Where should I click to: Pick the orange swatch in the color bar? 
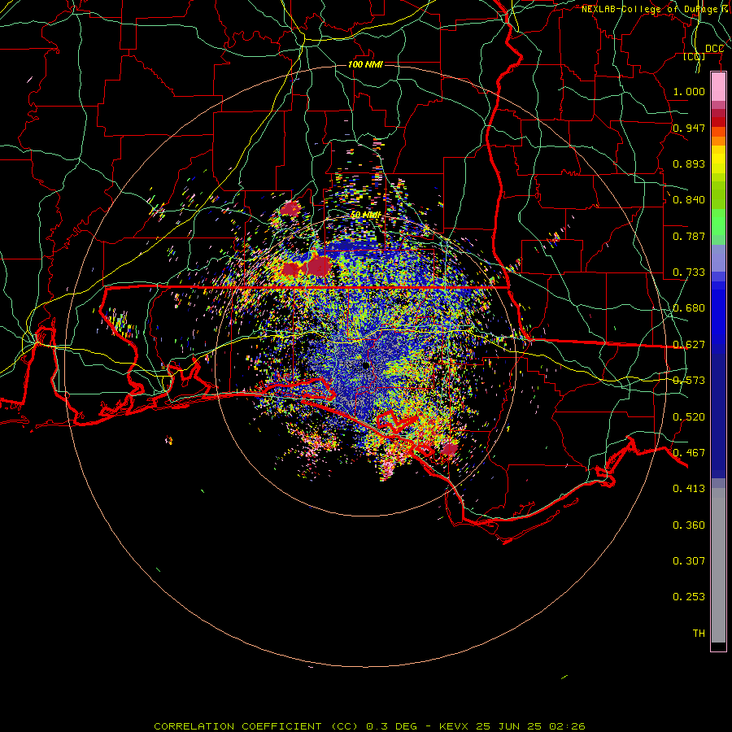click(718, 141)
